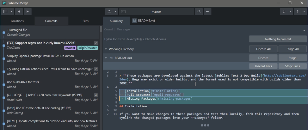Open stash options dropdown arrow
The image size is (308, 130).
coord(115,12)
